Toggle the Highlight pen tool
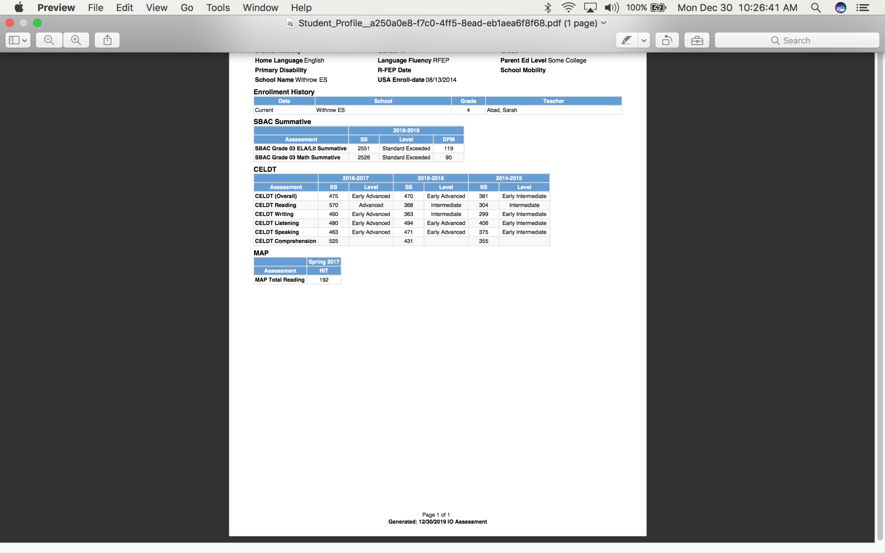This screenshot has width=885, height=553. point(627,40)
